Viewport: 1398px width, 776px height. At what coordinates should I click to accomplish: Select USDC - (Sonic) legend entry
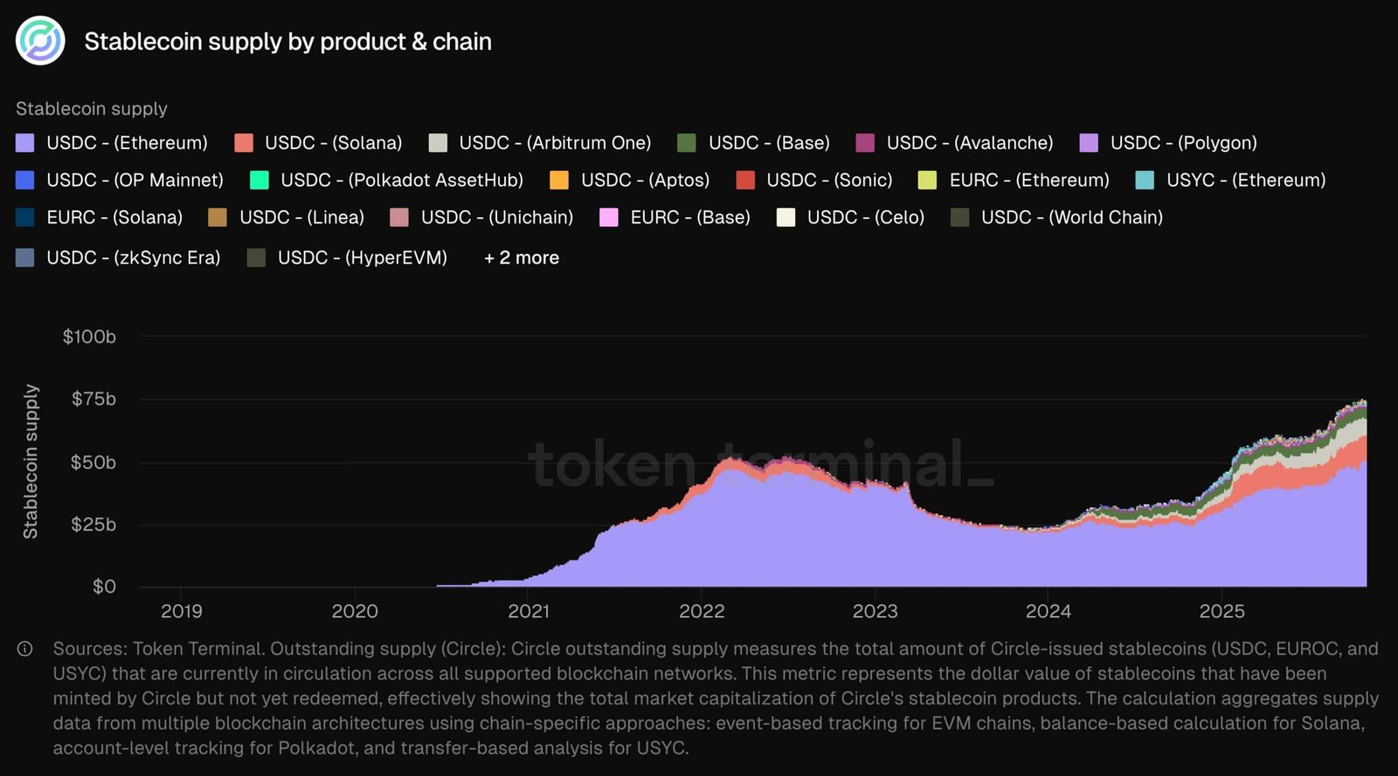point(814,180)
